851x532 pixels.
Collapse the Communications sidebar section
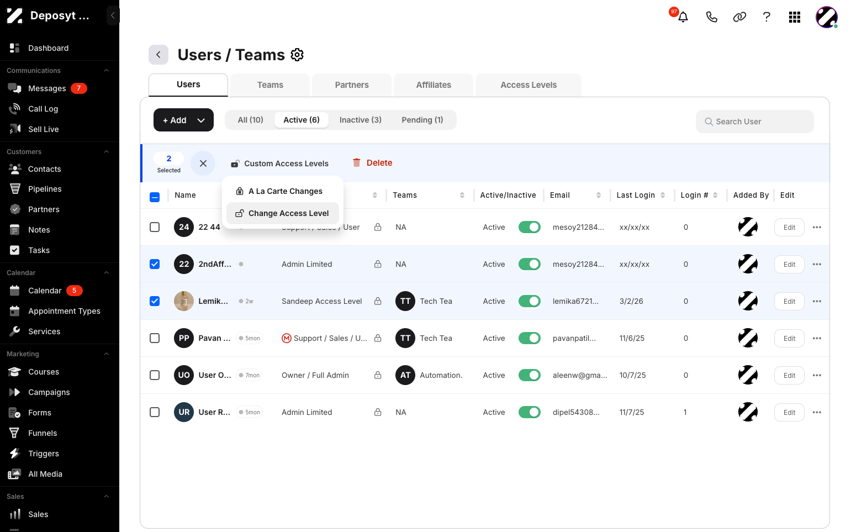[x=107, y=71]
